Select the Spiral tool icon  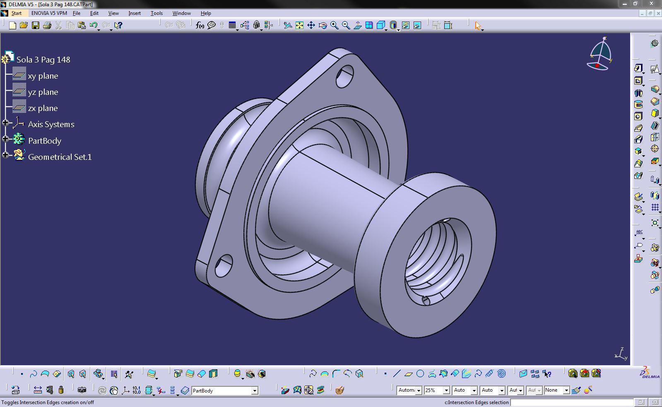click(501, 374)
